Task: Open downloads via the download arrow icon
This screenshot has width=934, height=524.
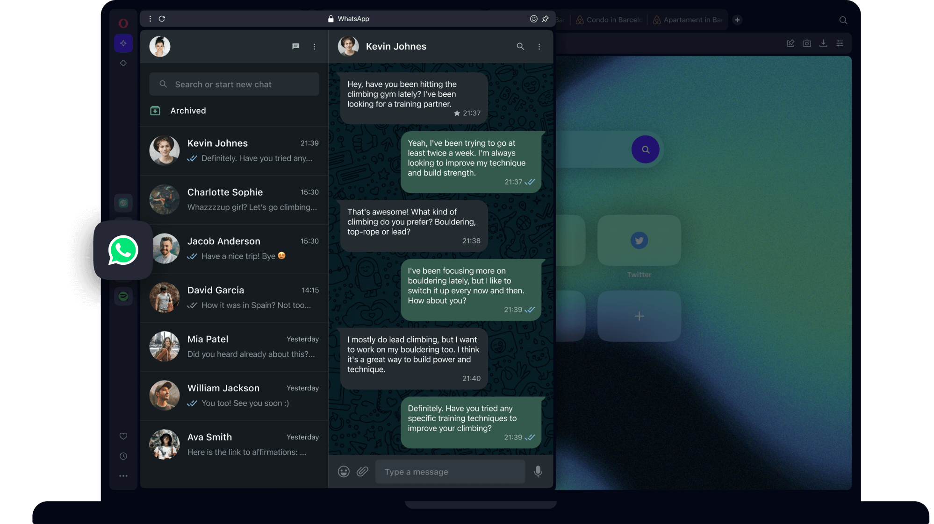Action: [x=823, y=43]
